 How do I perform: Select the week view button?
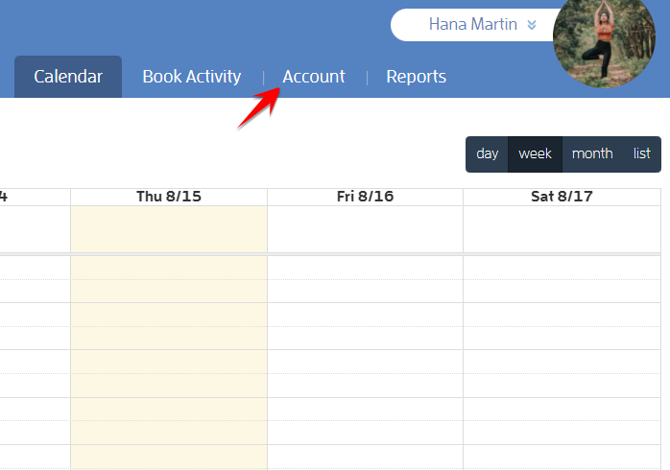[x=535, y=154]
